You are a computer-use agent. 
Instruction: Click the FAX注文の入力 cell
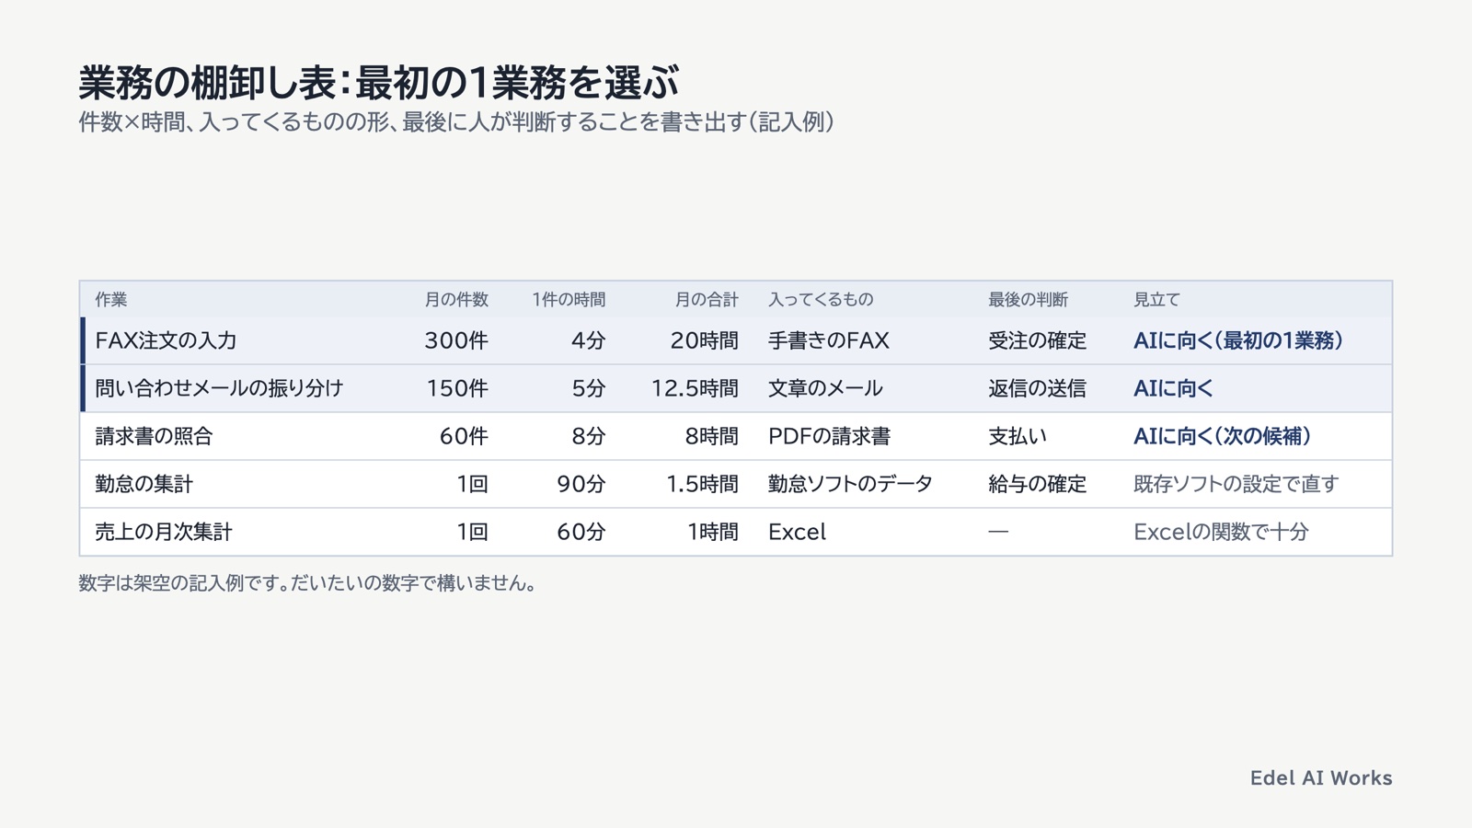click(166, 340)
